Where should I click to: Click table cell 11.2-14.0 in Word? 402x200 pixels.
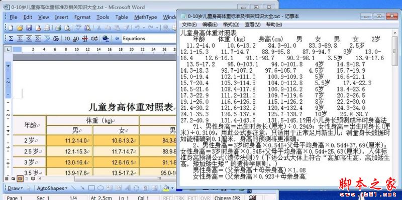pos(69,141)
